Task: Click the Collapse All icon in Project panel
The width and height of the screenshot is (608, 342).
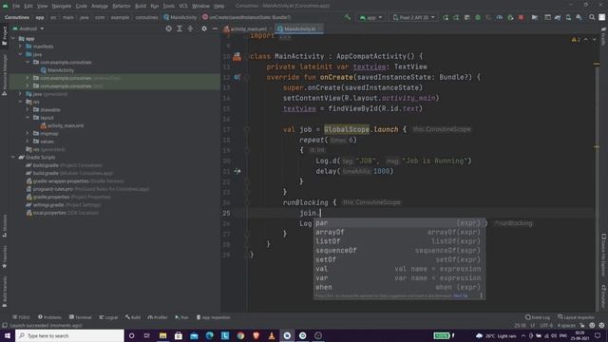Action: click(x=190, y=28)
